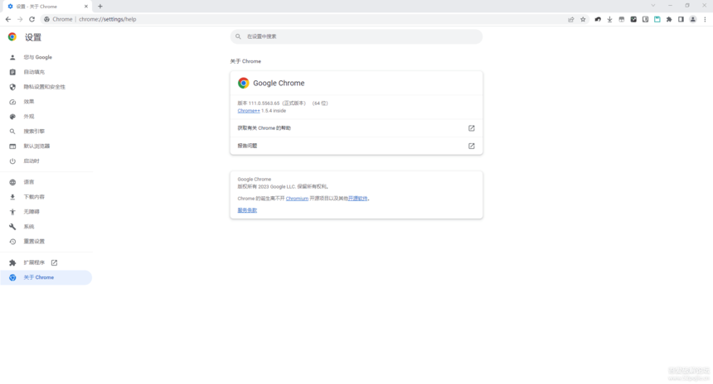
Task: Open the 启动时 section
Action: (x=46, y=161)
